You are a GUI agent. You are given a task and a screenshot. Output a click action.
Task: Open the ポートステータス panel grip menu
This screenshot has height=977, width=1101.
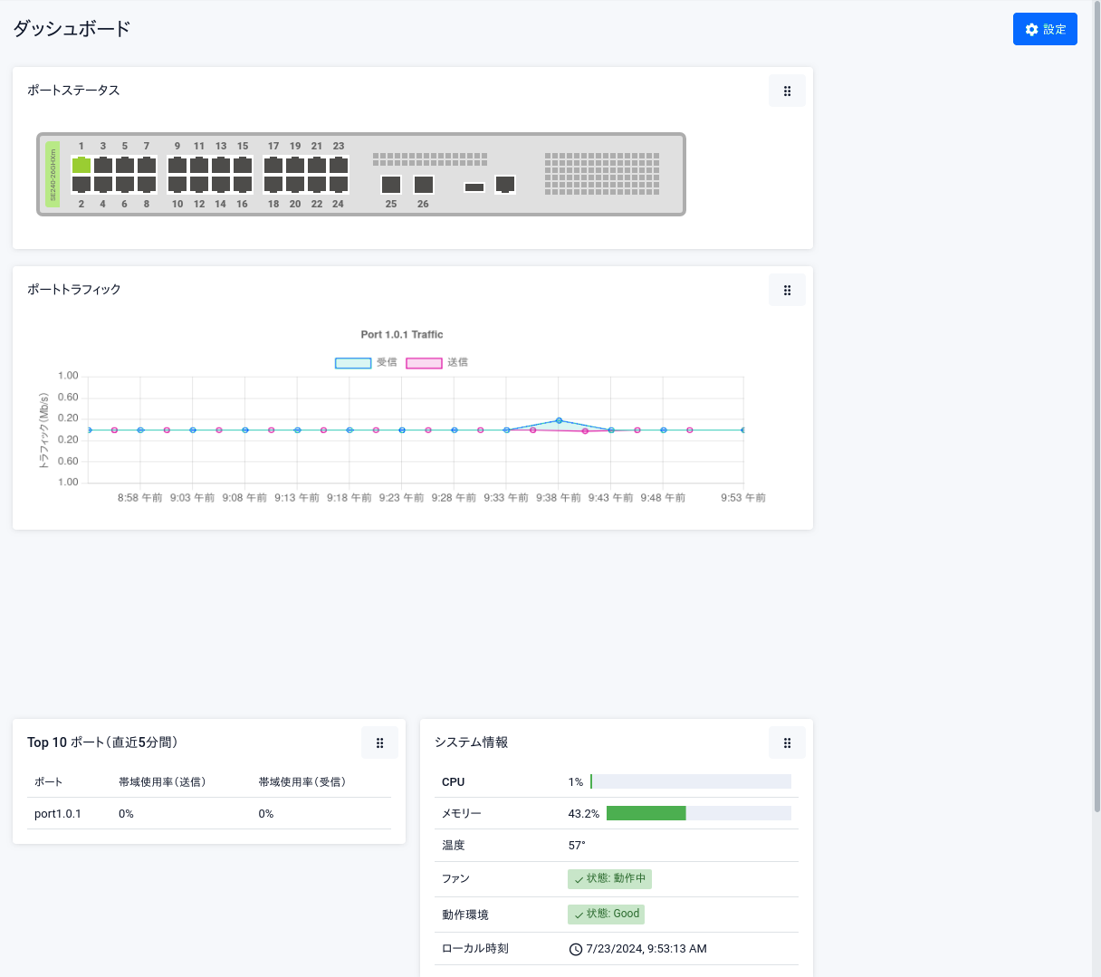point(787,91)
